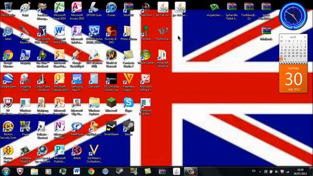Launch Tiger Woods PGA Tour shortcut
The width and height of the screenshot is (313, 176).
point(43,35)
